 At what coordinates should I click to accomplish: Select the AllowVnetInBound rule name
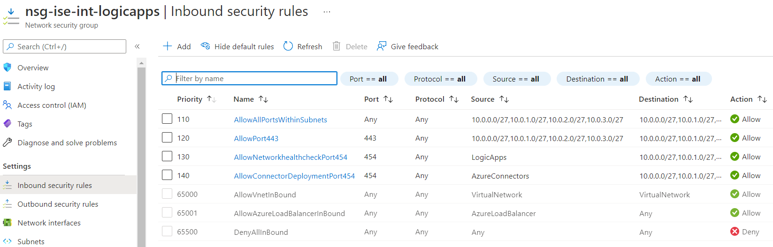pos(265,195)
